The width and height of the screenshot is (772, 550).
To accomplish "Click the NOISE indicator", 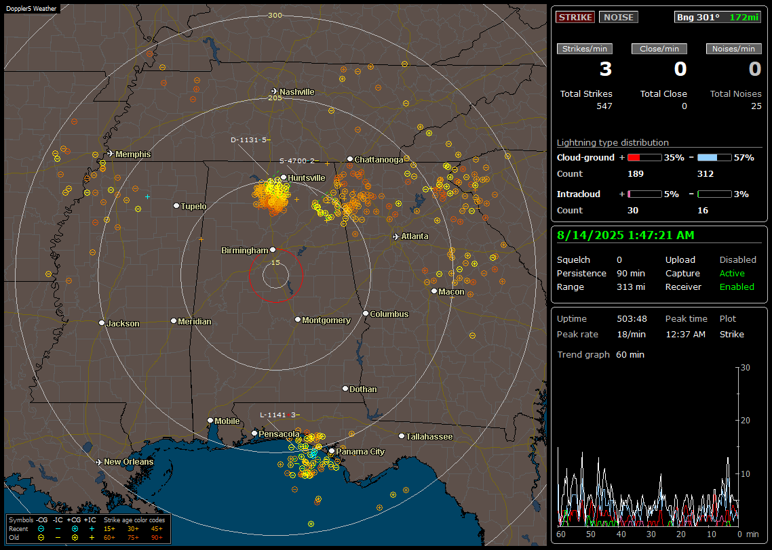I will click(619, 17).
